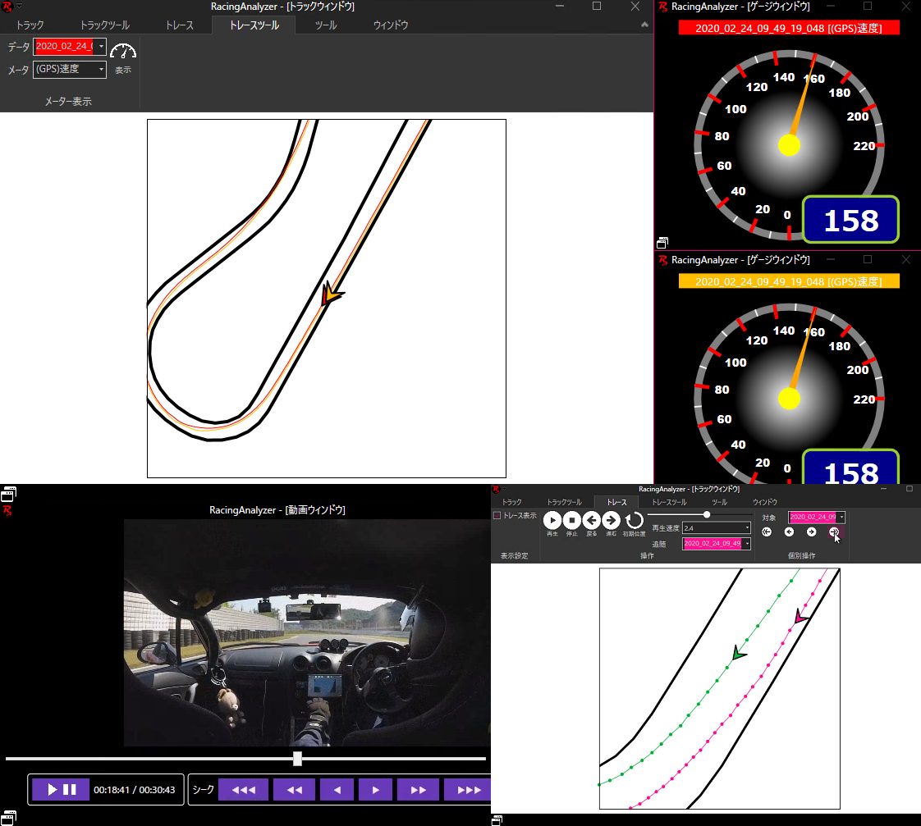921x826 pixels.
Task: Collapse the ribbon with the top-right chevron
Action: (x=644, y=25)
